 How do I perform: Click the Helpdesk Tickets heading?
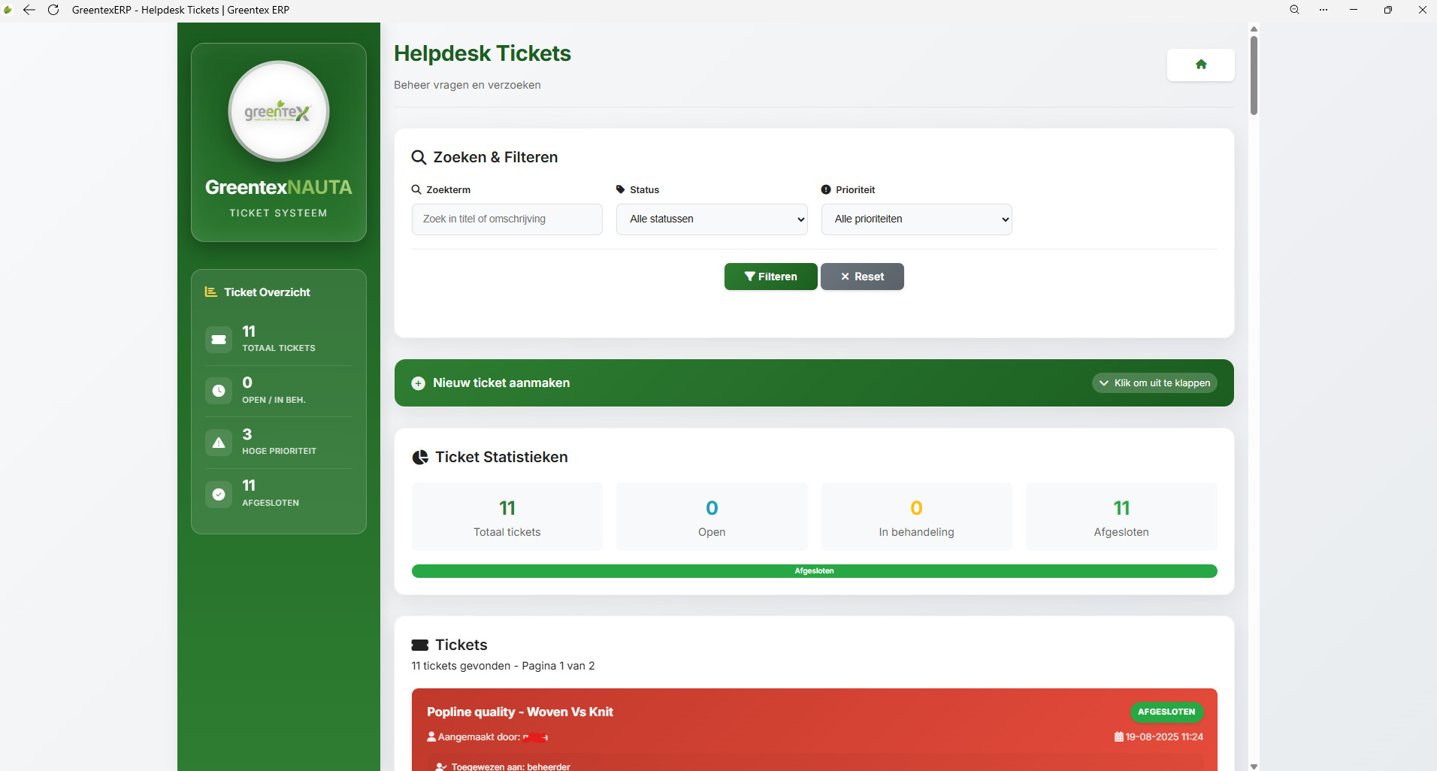(483, 53)
